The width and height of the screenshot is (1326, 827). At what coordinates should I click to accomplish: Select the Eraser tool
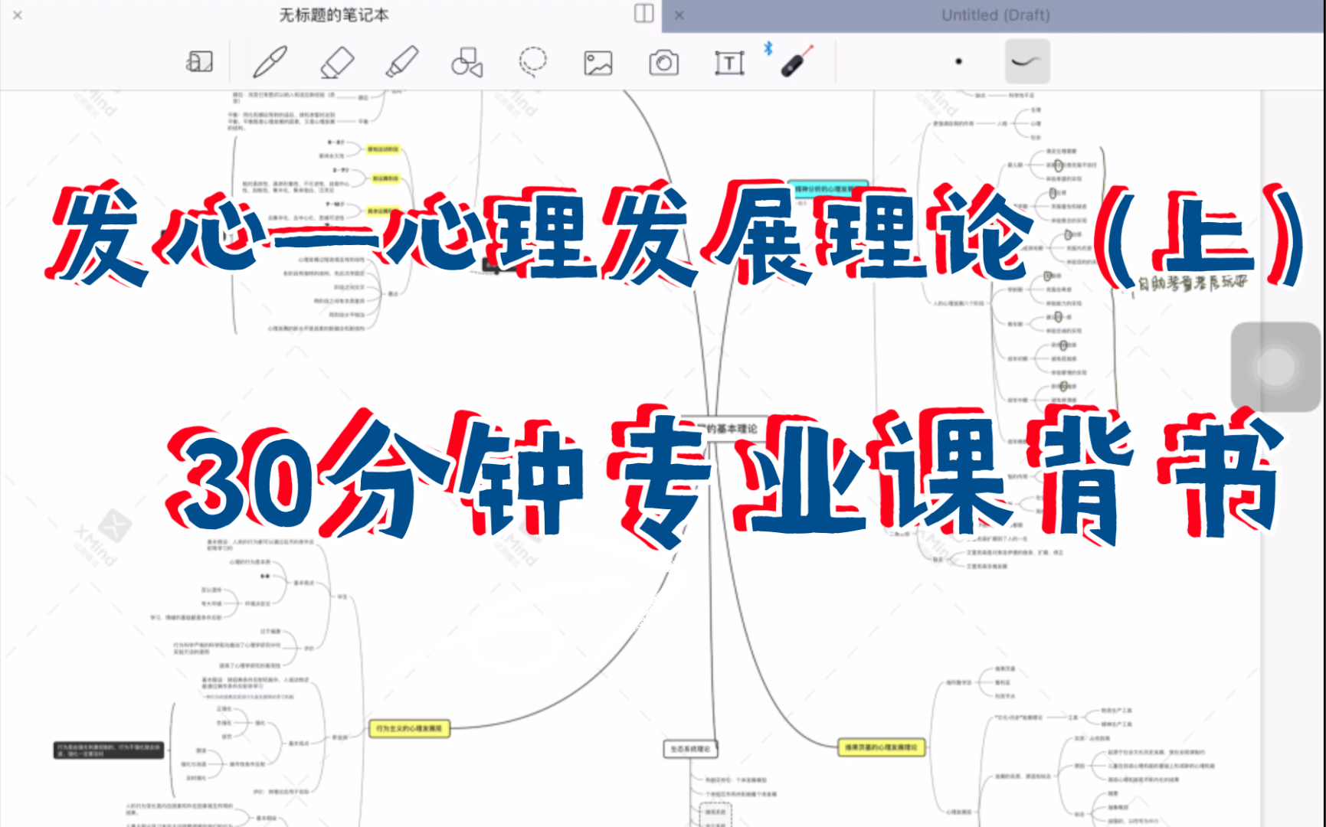click(336, 62)
